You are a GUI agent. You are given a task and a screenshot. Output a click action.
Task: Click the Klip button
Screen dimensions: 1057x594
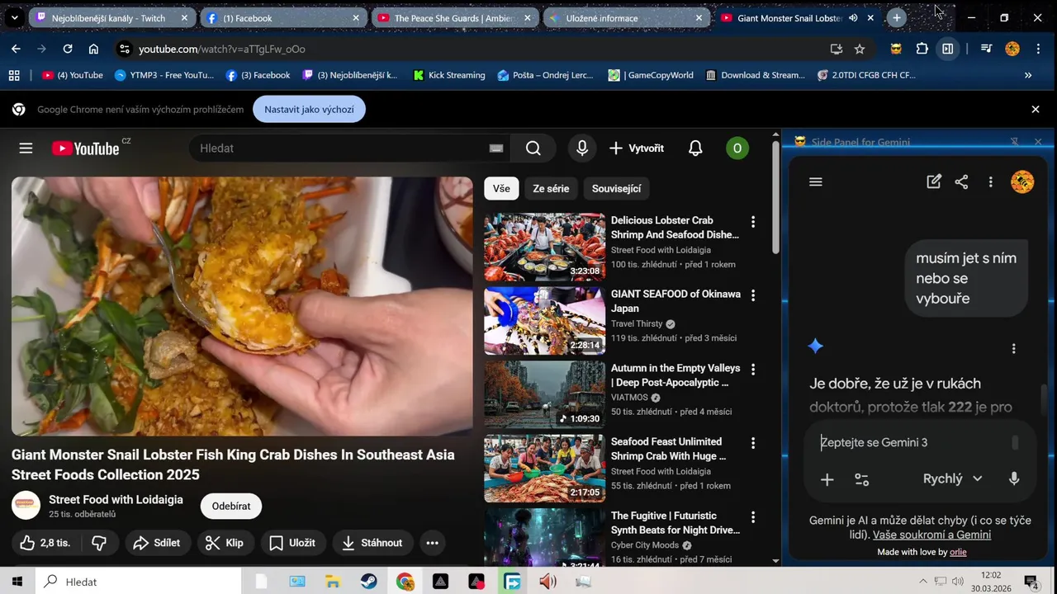coord(225,543)
